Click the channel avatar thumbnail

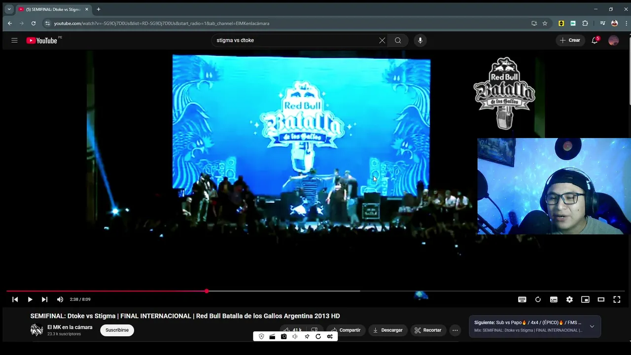point(37,330)
